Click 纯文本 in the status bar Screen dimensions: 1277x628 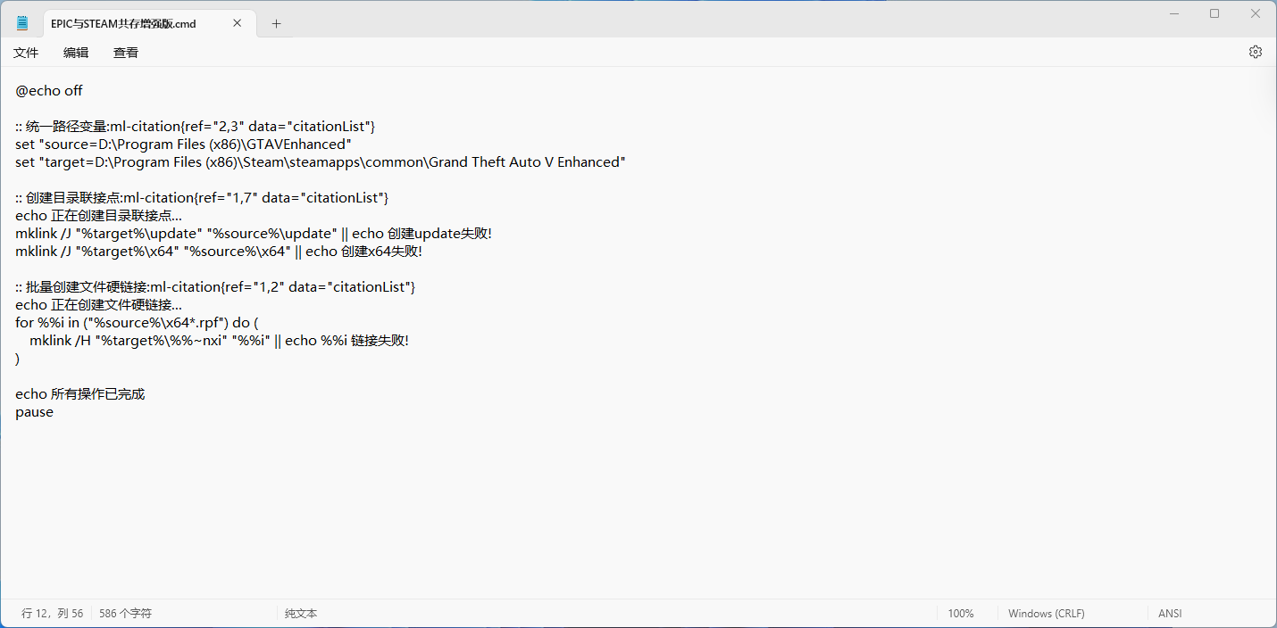[301, 614]
